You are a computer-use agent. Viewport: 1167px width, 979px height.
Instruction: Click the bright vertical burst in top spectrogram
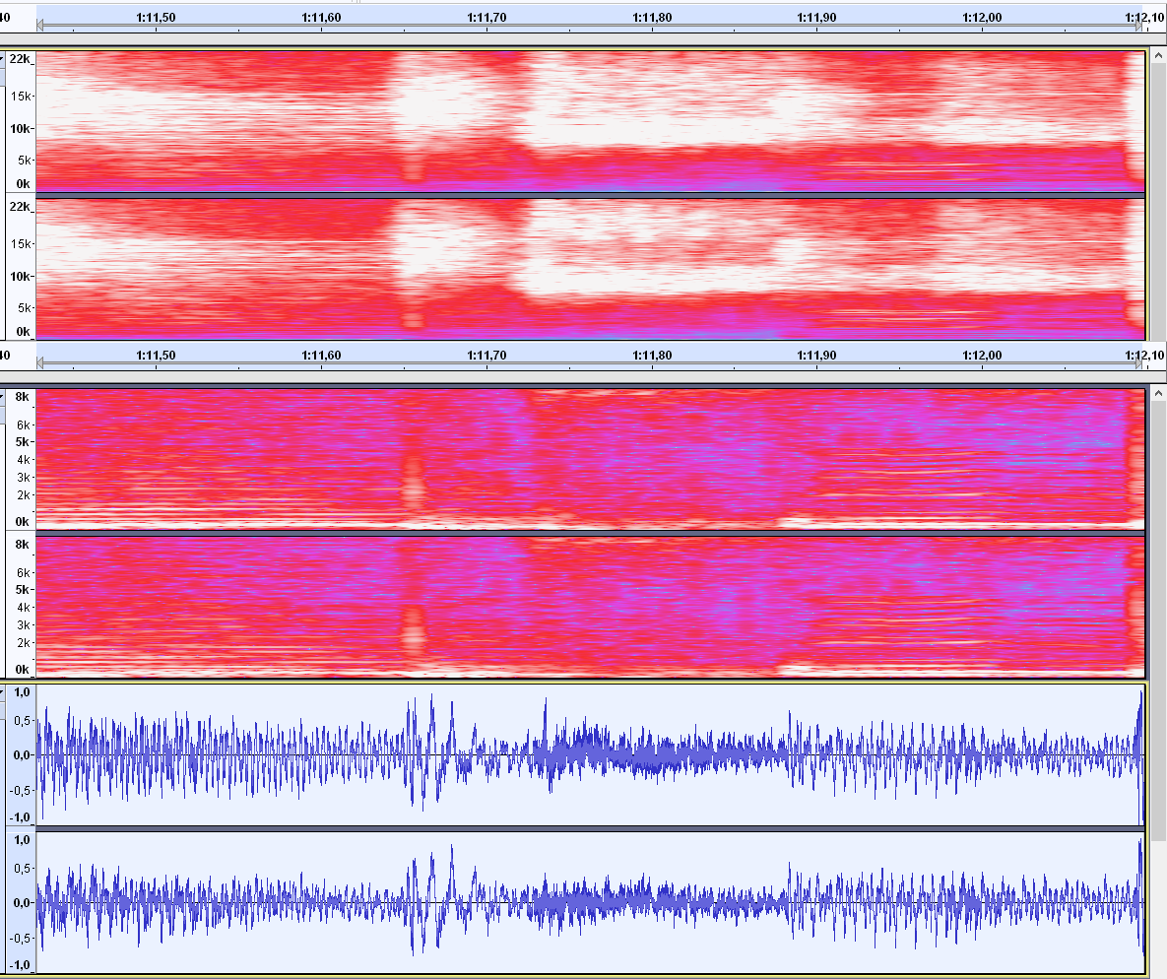tap(412, 118)
